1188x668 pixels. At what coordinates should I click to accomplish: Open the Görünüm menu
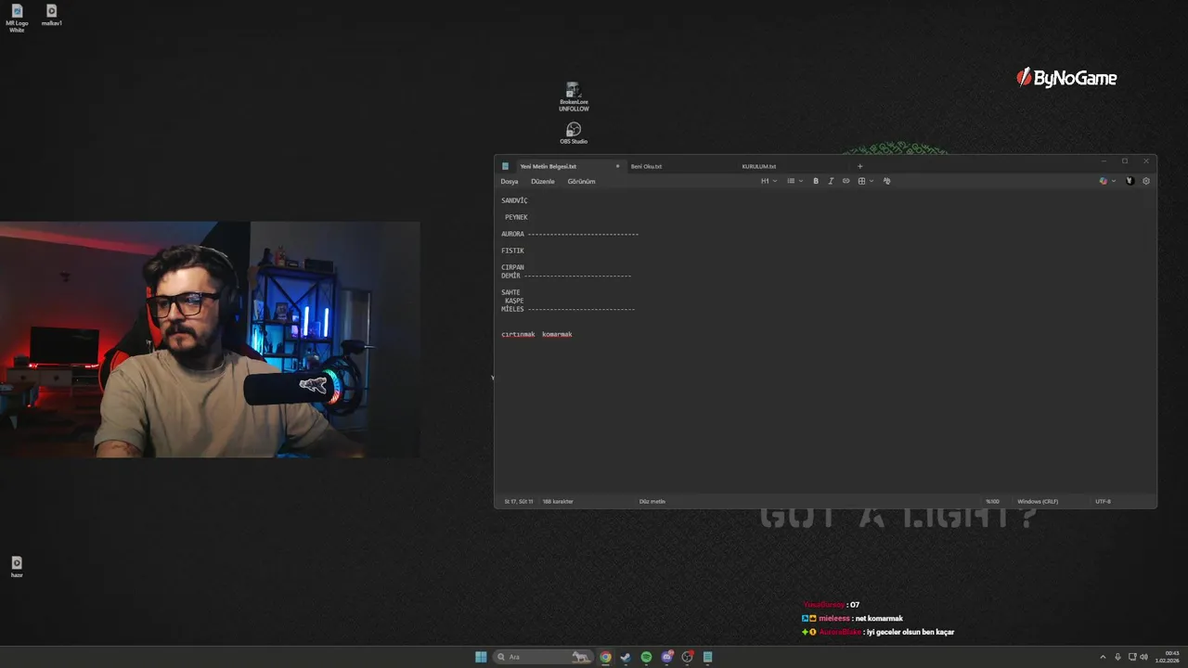[582, 181]
